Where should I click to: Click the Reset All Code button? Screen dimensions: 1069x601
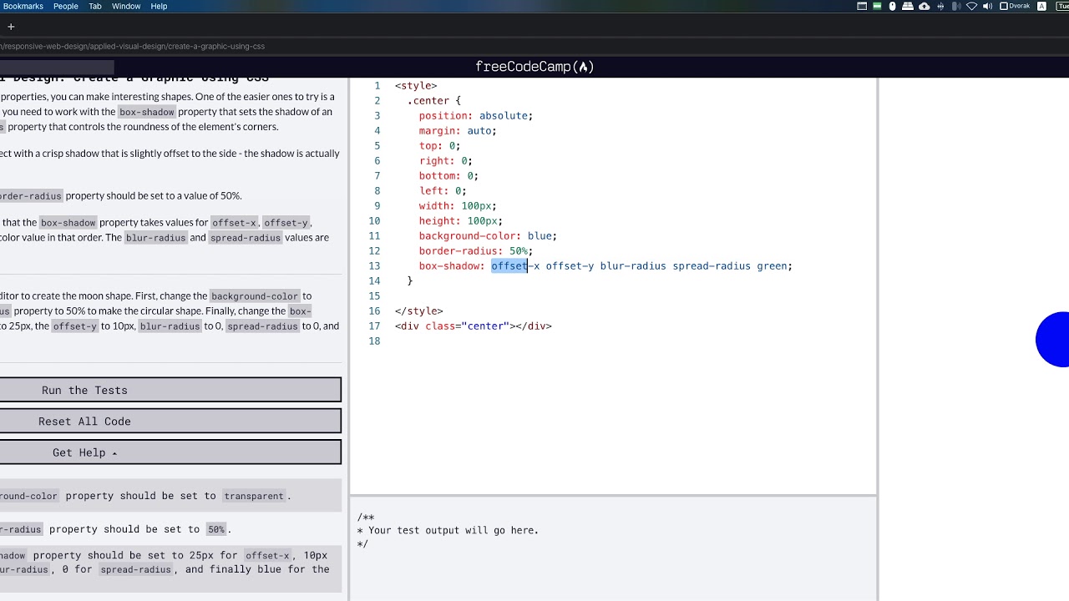point(170,421)
